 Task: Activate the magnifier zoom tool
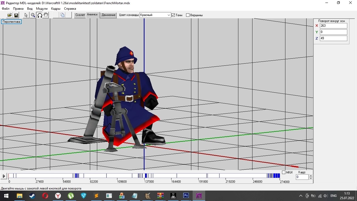point(33,15)
